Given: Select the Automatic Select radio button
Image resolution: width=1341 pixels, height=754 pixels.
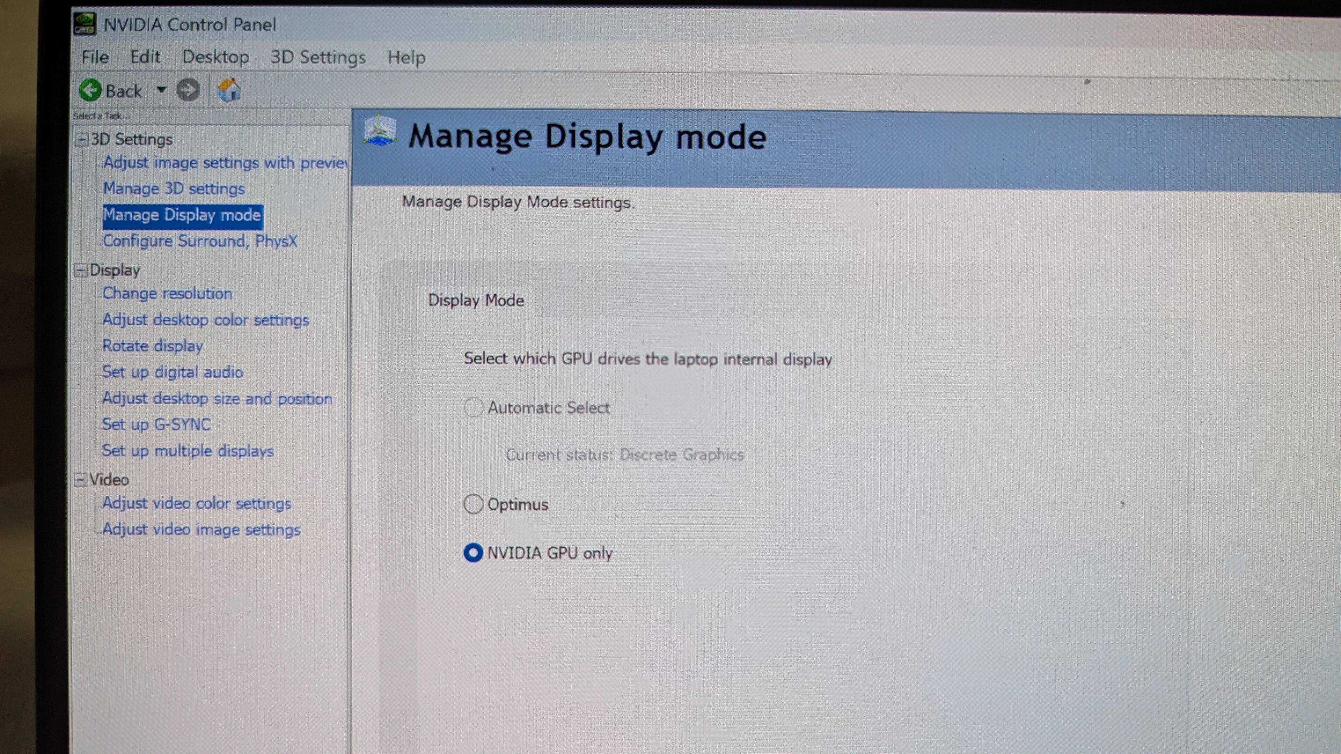Looking at the screenshot, I should pos(473,407).
